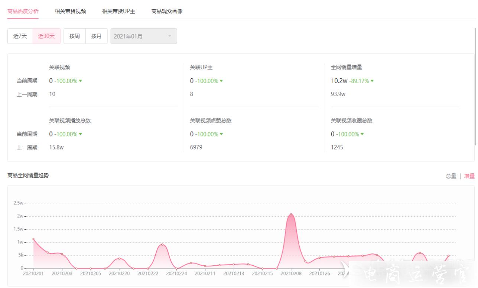Viewport: 478px width, 288px height.
Task: Click the 全网销量增量 label
Action: pyautogui.click(x=347, y=67)
